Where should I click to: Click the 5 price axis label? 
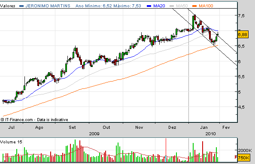(x=239, y=92)
